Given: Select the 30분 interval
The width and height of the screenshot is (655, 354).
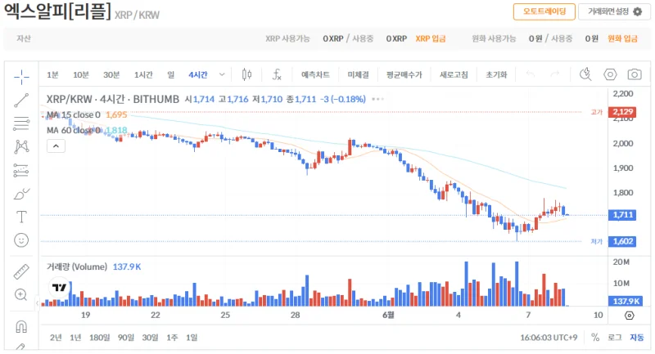Looking at the screenshot, I should coord(111,74).
